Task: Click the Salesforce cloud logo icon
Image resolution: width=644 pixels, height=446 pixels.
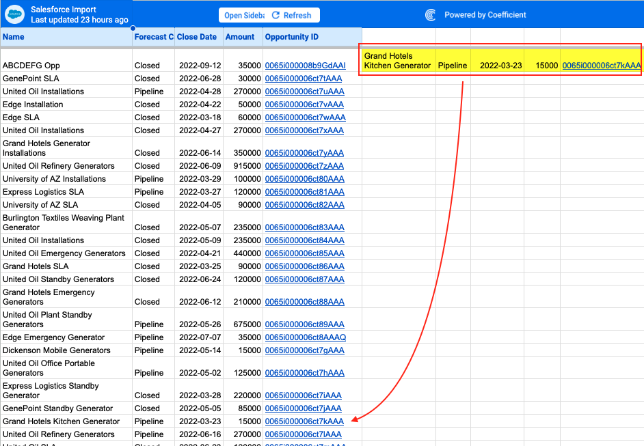Action: click(15, 15)
